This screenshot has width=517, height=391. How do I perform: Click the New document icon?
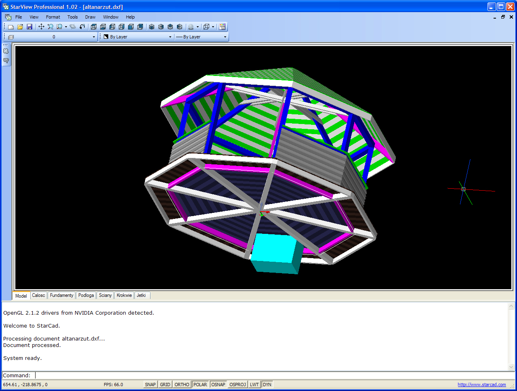click(11, 27)
